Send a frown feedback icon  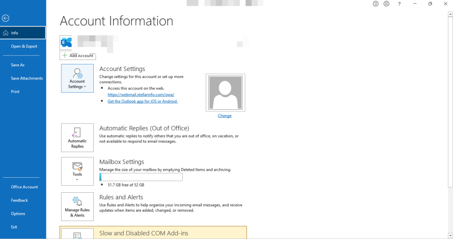pos(386,4)
